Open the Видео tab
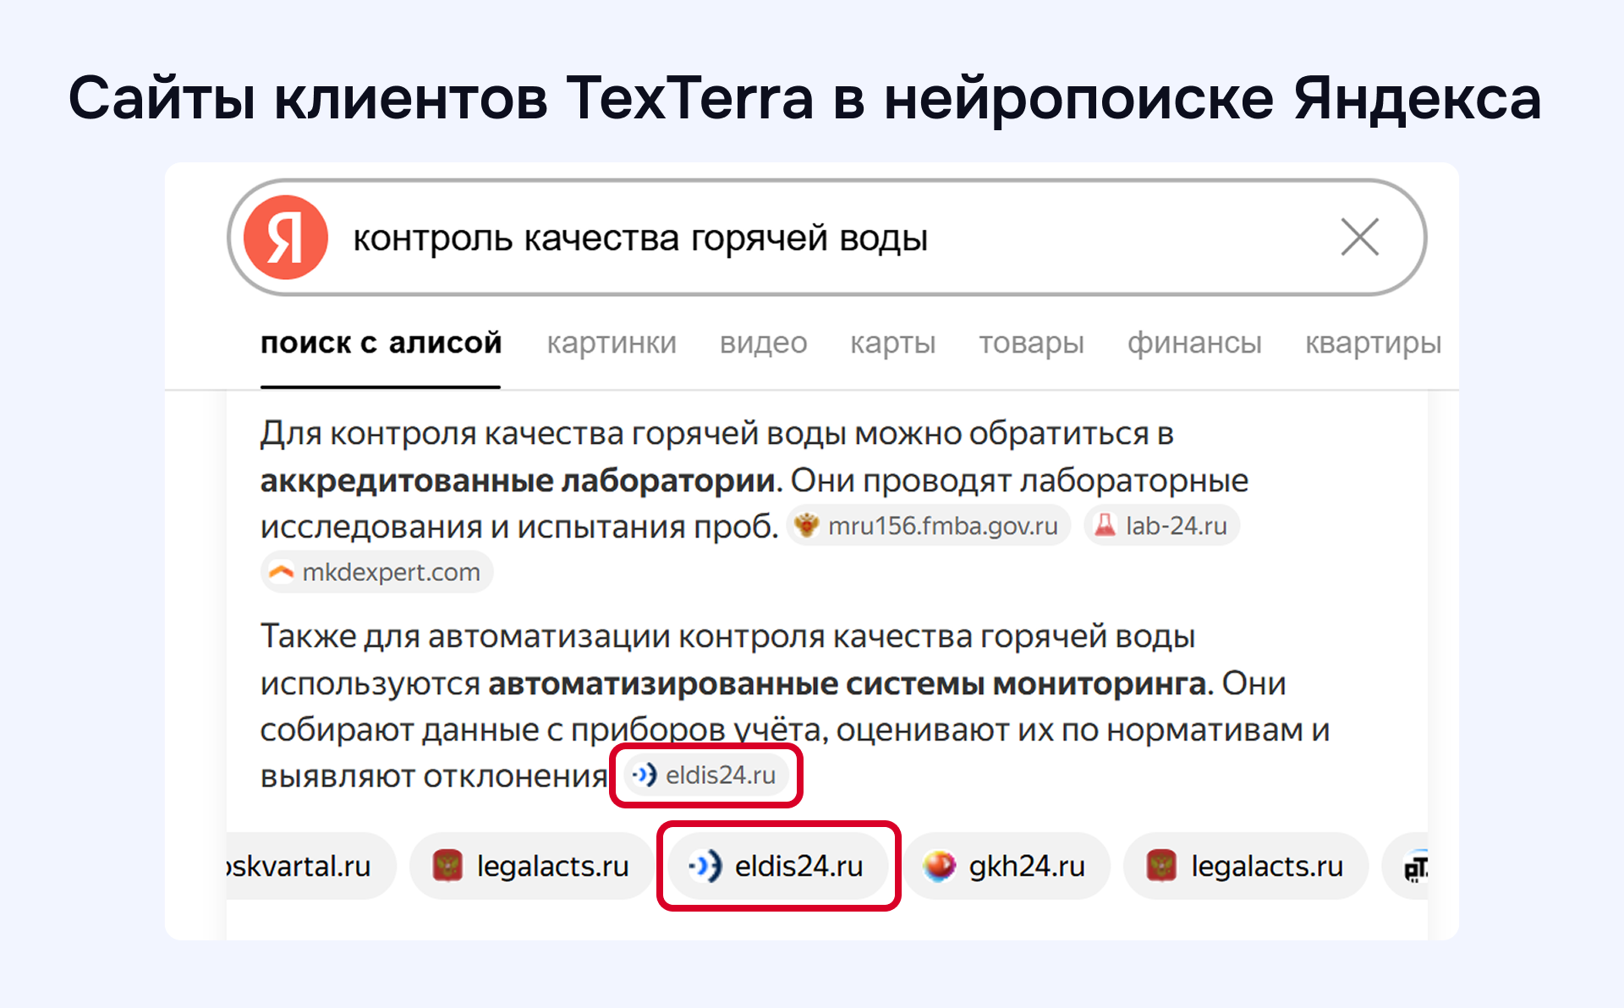1624x1008 pixels. 763,343
